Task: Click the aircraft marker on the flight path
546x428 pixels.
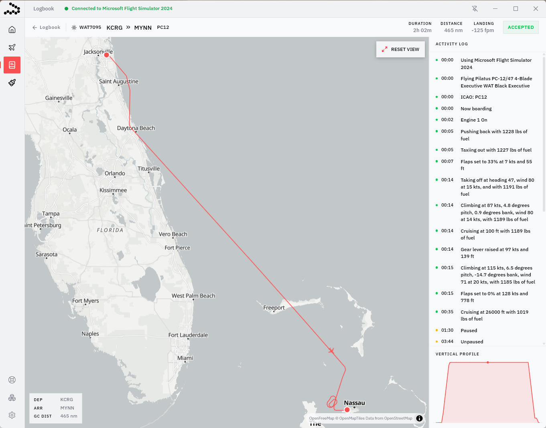Action: coord(331,351)
